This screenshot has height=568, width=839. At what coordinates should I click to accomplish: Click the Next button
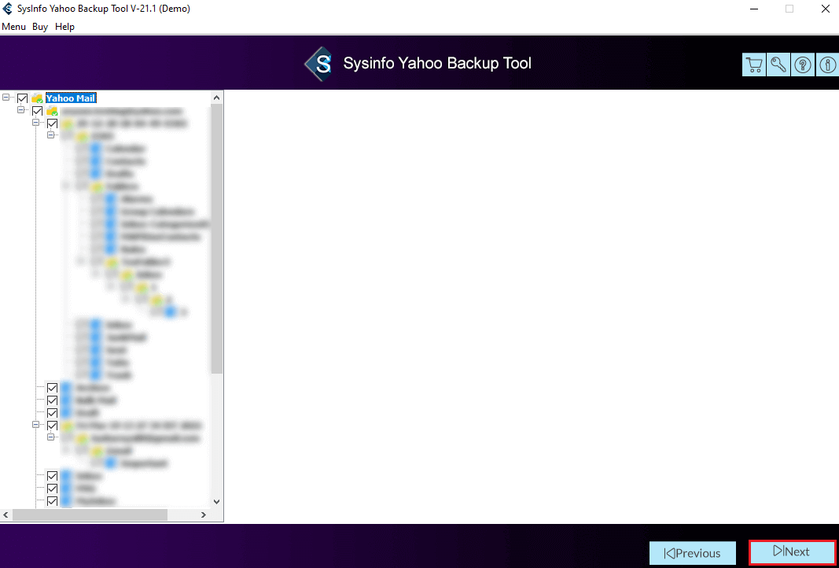tap(792, 552)
